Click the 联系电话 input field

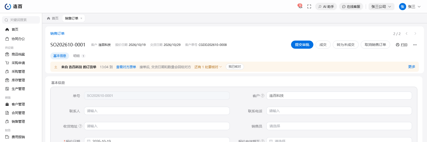[x=339, y=111]
